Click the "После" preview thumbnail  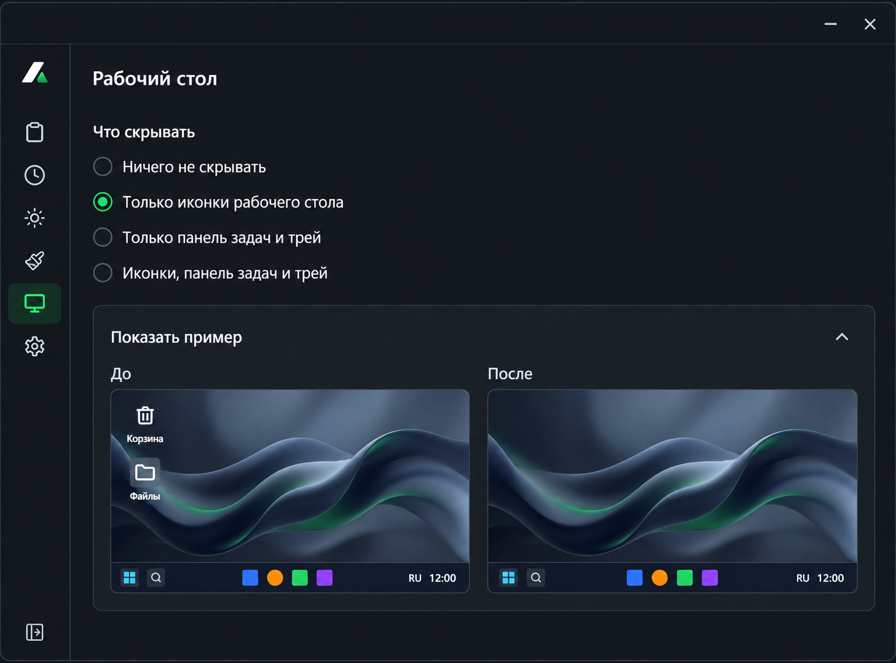point(672,491)
